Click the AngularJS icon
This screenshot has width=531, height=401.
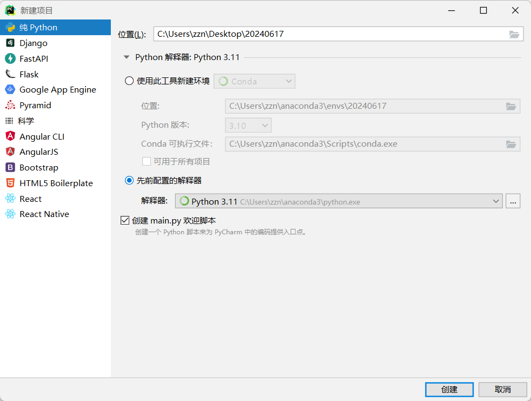click(10, 152)
